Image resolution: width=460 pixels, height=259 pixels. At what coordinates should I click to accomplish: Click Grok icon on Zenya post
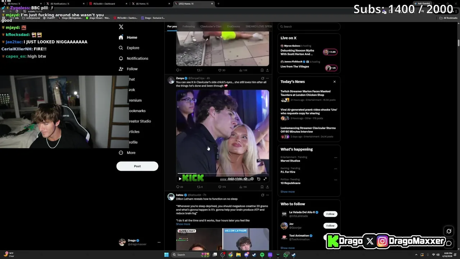(262, 78)
